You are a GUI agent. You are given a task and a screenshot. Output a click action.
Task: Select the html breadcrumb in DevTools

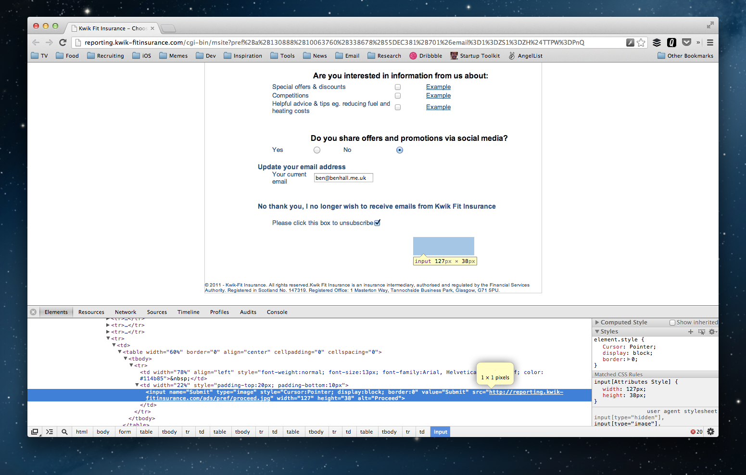(x=82, y=432)
